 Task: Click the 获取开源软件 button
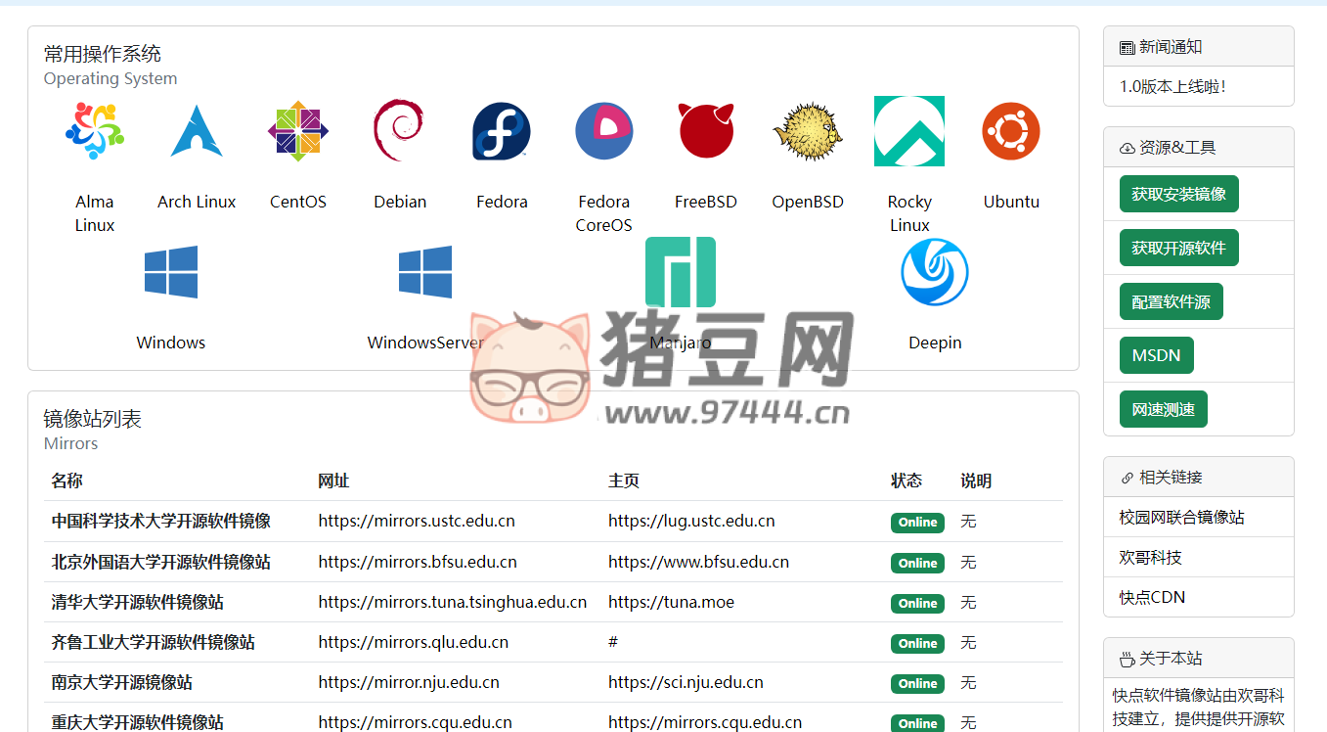click(x=1178, y=248)
